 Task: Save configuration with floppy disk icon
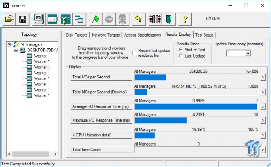[23, 19]
